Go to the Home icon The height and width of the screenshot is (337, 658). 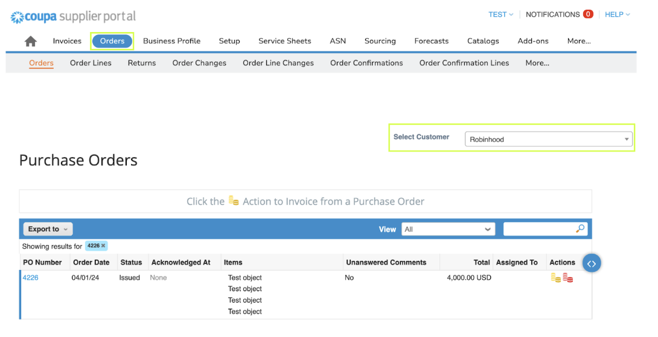point(31,41)
